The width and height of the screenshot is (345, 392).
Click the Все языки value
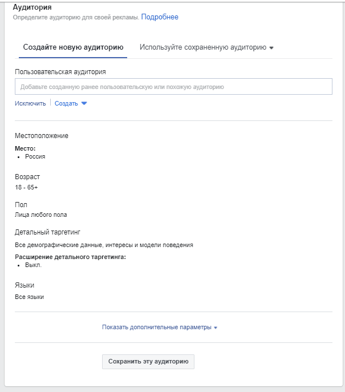coord(29,297)
